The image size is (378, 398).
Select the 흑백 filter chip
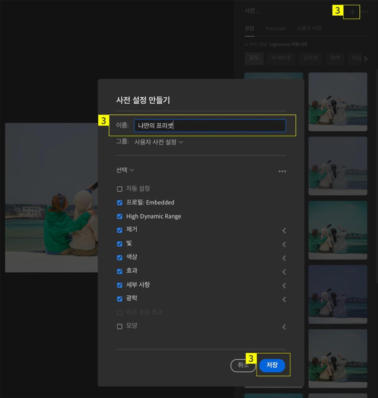[x=335, y=58]
